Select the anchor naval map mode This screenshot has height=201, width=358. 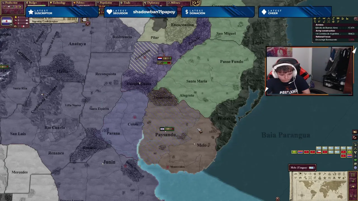coord(344,174)
